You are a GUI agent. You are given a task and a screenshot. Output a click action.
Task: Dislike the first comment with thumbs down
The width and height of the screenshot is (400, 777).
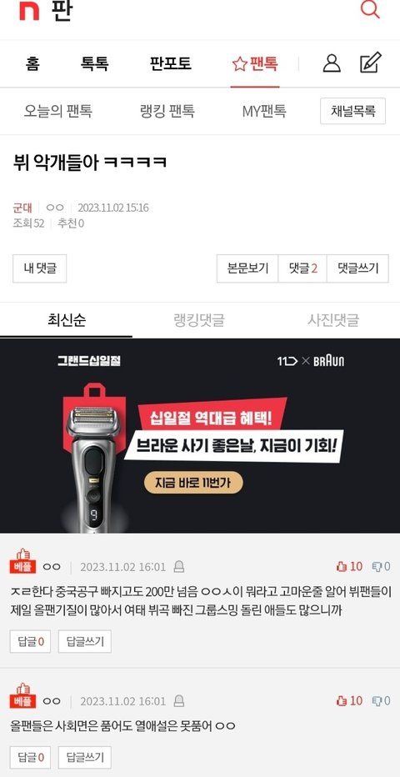[376, 566]
